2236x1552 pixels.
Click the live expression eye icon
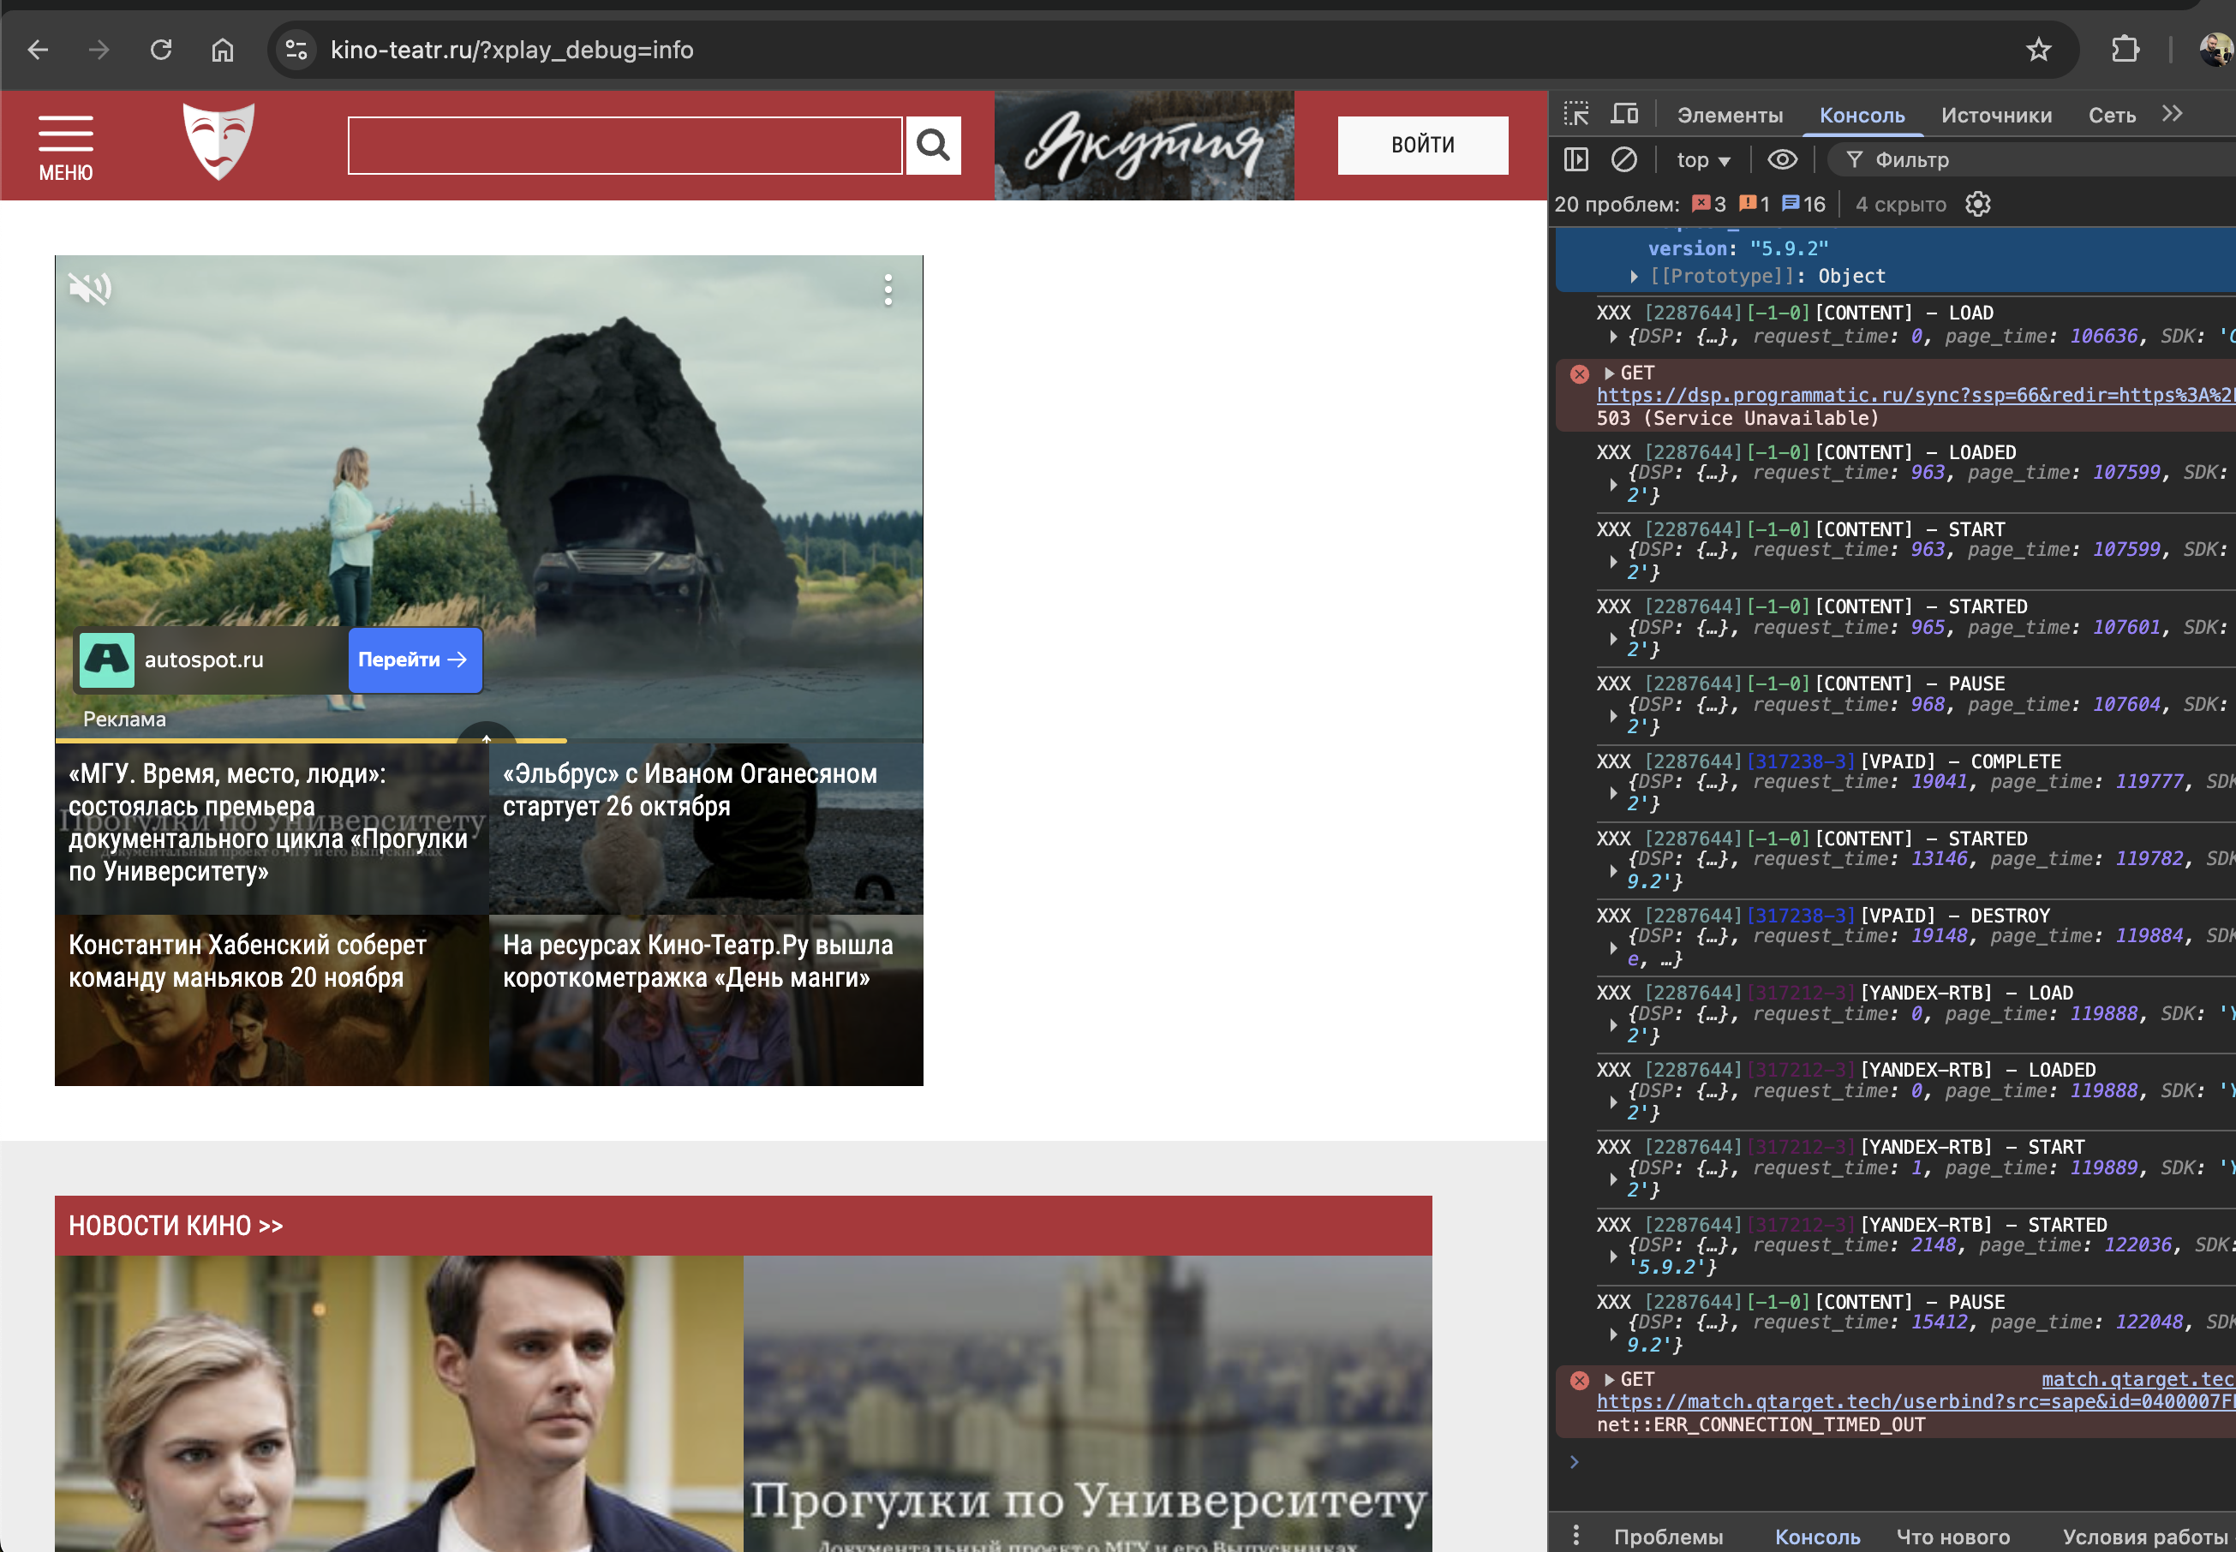[1782, 159]
